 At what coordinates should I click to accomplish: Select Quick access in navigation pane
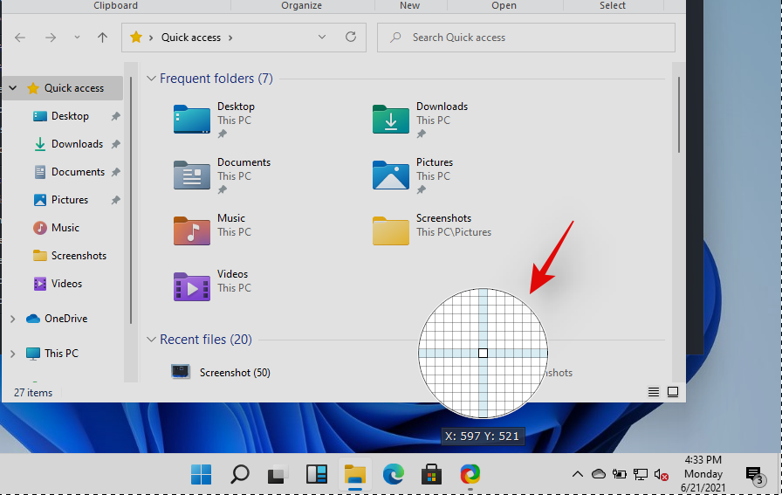pos(74,88)
